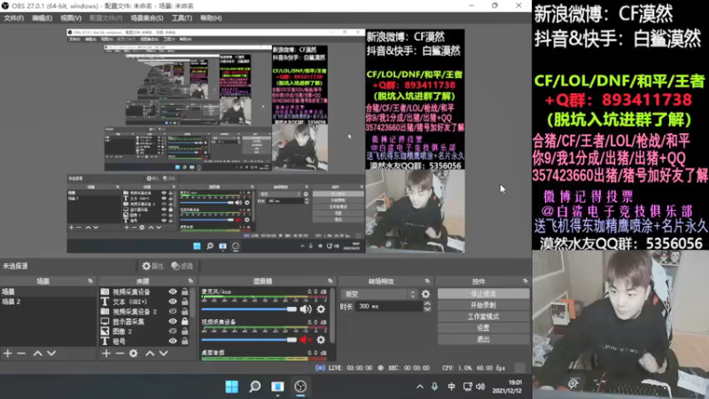Open the 视图(V) menu

pyautogui.click(x=71, y=18)
